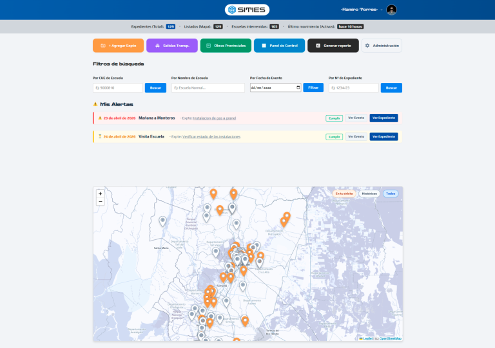Open calendar picker in date field

[298, 87]
